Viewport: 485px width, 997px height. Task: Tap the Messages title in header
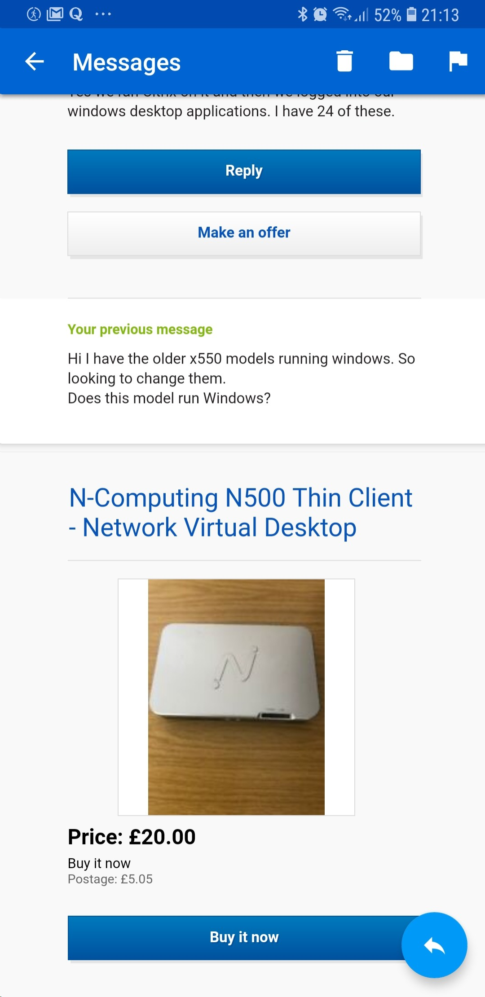127,62
